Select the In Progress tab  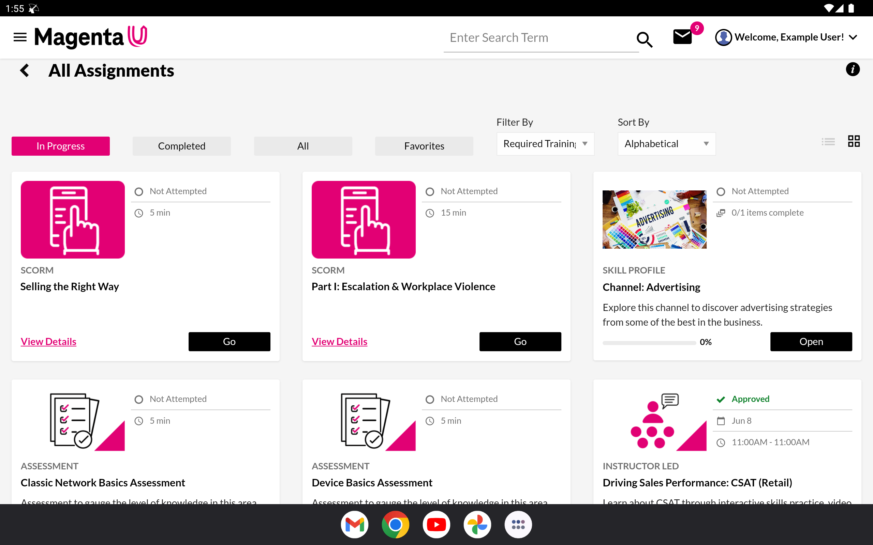point(61,146)
